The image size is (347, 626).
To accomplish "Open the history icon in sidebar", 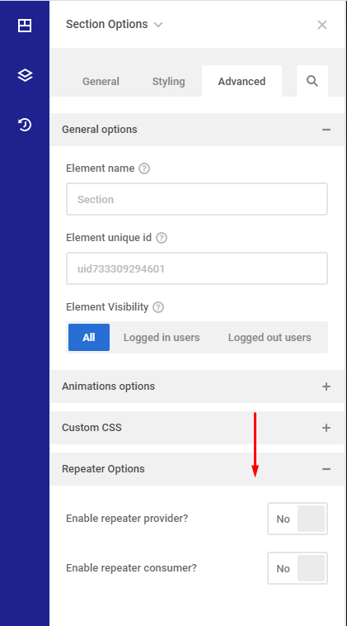I will click(25, 125).
